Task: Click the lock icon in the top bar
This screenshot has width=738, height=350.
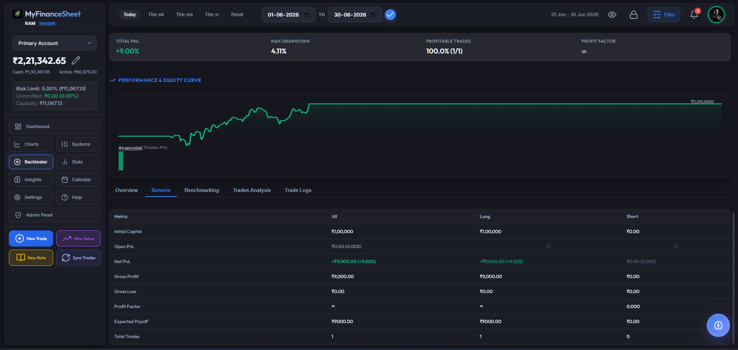Action: tap(633, 15)
